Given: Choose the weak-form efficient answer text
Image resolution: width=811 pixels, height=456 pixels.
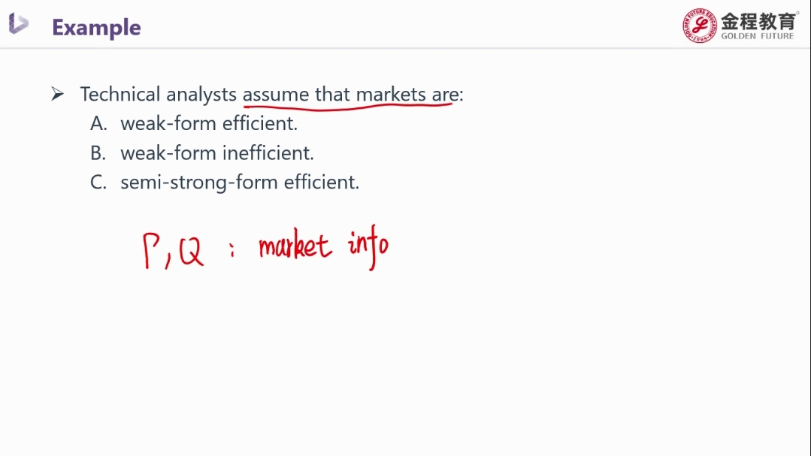Looking at the screenshot, I should [209, 123].
